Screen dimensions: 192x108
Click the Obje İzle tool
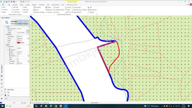pyautogui.click(x=91, y=12)
